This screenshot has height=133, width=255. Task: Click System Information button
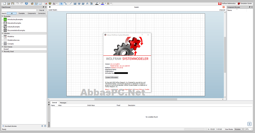pos(112,77)
